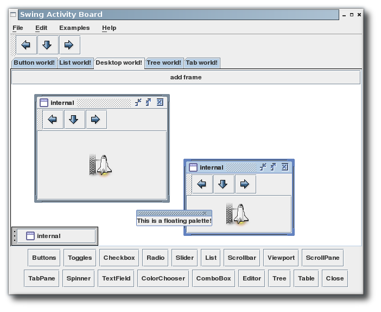
Task: Open the Help menu
Action: (109, 28)
